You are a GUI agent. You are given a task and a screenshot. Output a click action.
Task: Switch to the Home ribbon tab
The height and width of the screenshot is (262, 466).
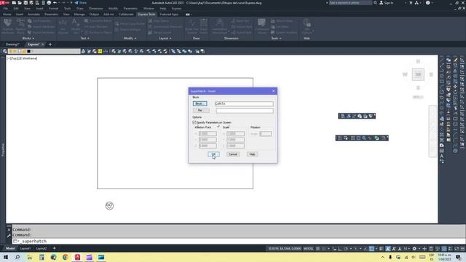coord(7,15)
